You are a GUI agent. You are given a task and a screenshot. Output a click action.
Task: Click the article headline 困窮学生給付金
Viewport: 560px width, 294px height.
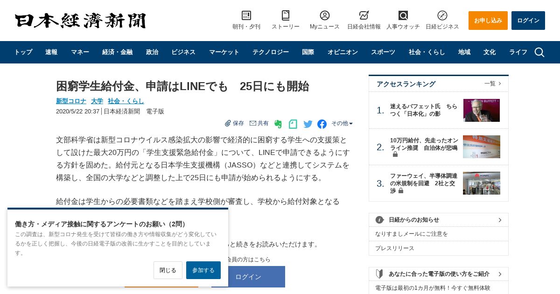click(182, 86)
